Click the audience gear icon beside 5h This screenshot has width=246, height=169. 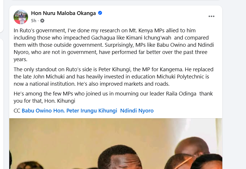42,20
